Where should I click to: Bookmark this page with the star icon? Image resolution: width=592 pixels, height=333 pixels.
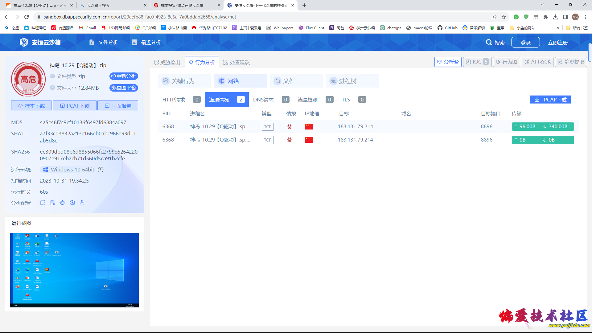coord(504,17)
